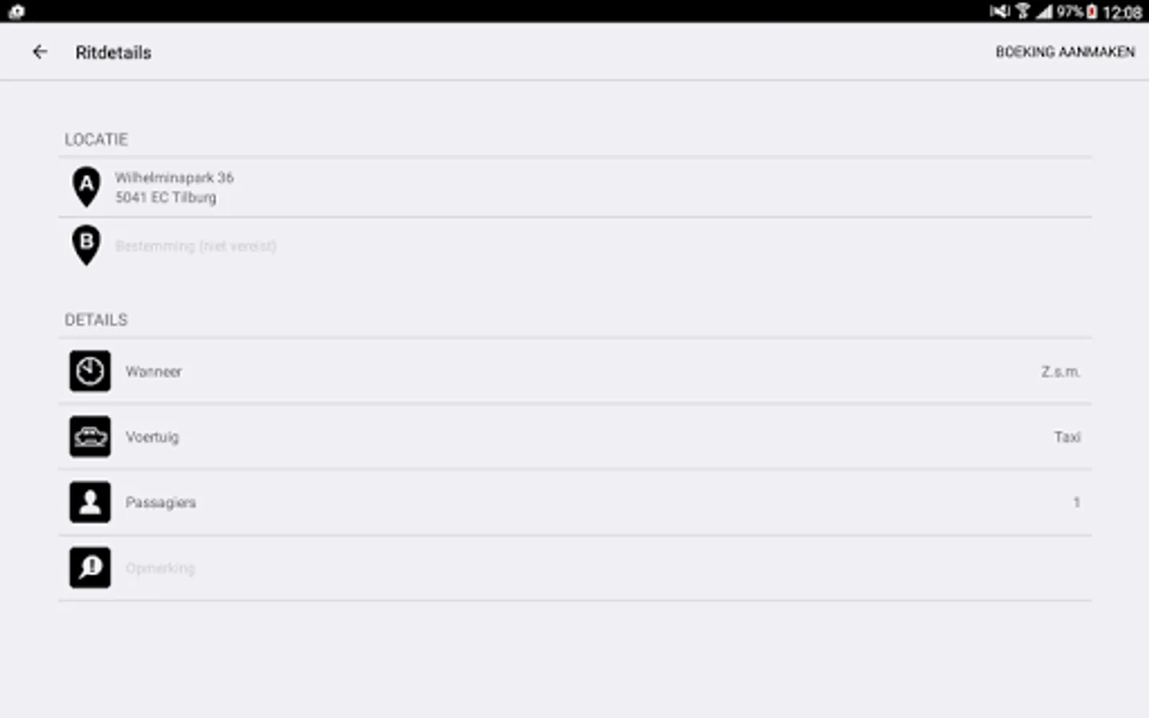The height and width of the screenshot is (718, 1149).
Task: Tap the notification icon in status bar
Action: (x=17, y=11)
